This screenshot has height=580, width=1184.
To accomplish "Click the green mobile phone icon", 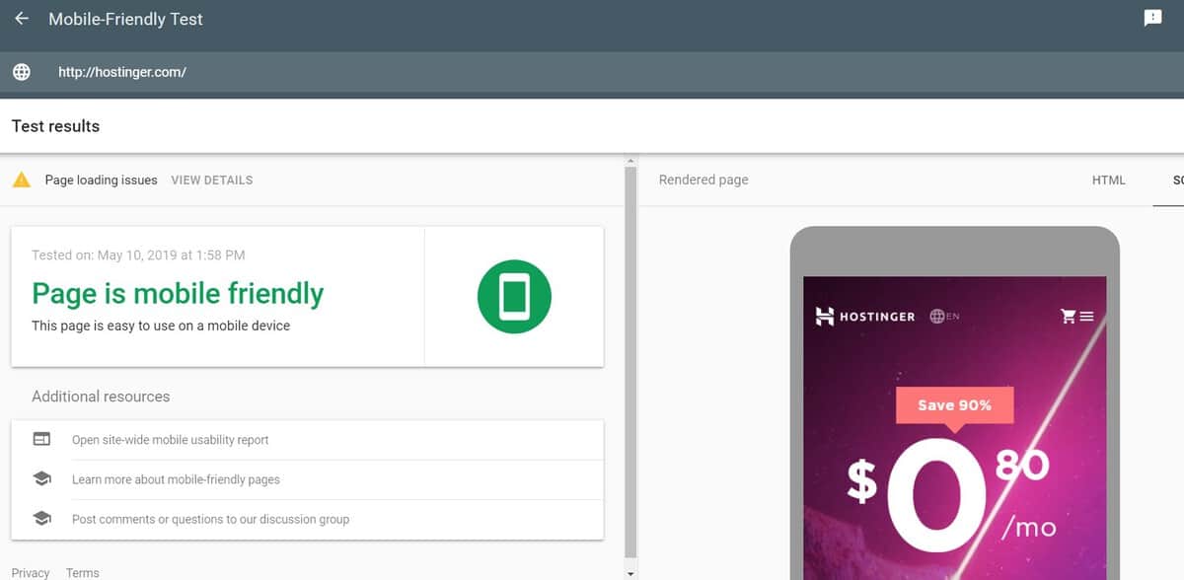I will (514, 297).
